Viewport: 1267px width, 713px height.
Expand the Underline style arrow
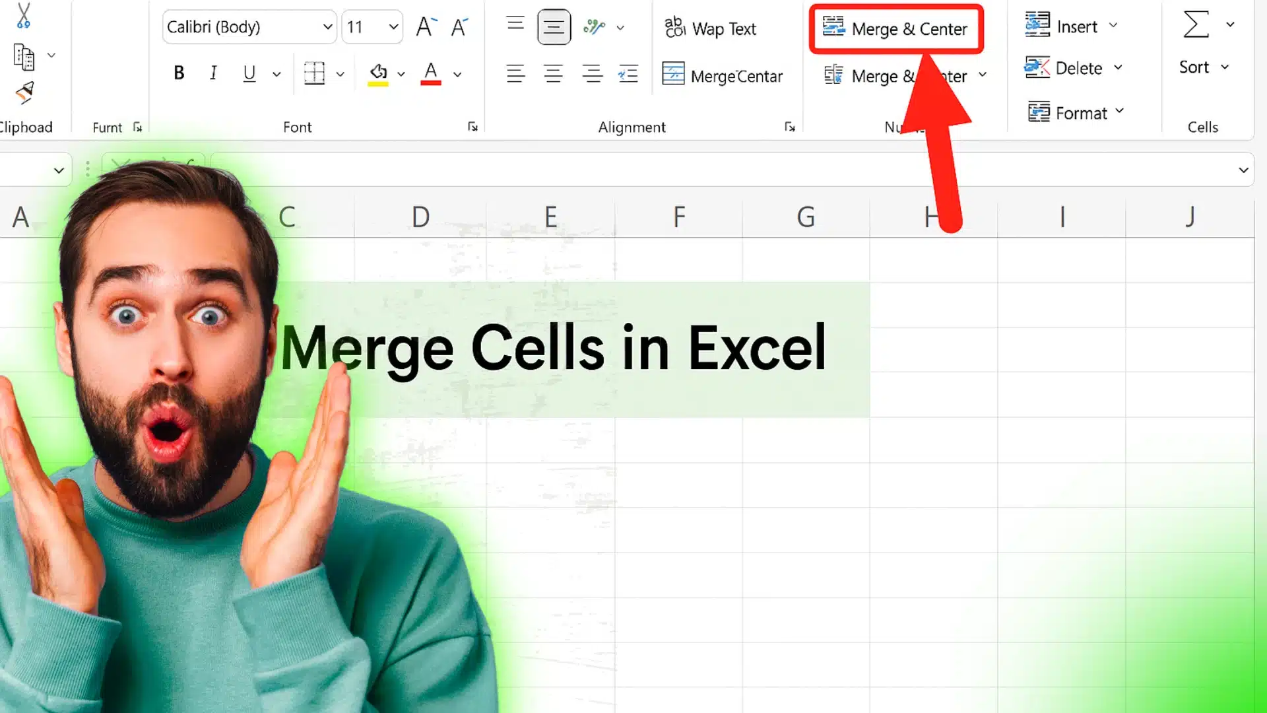click(276, 74)
